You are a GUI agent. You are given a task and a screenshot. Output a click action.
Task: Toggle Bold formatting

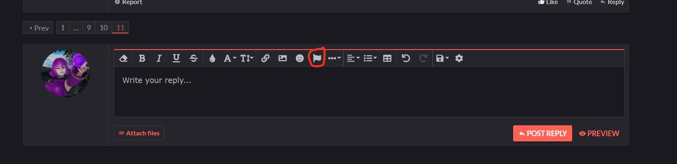142,58
